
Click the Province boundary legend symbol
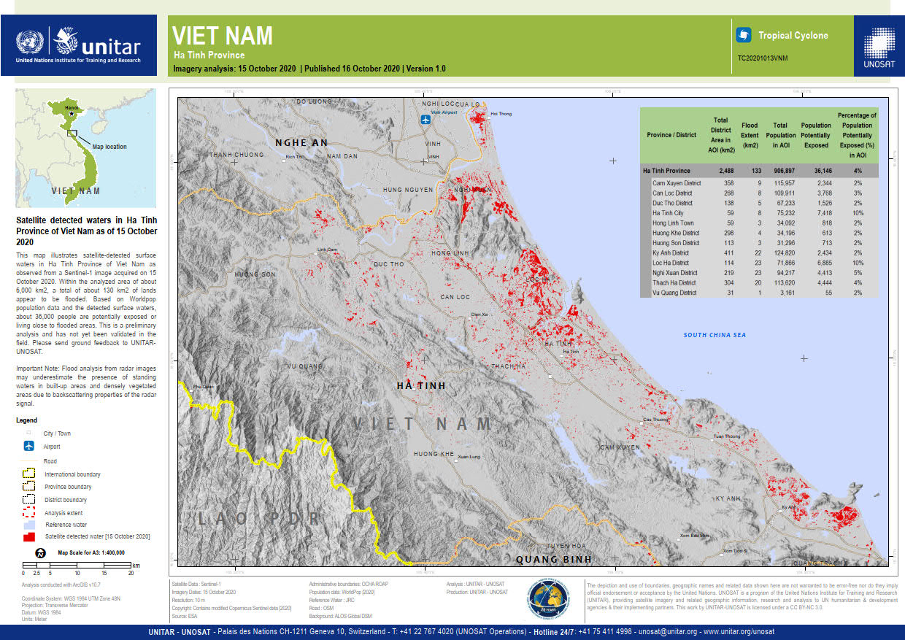(29, 487)
